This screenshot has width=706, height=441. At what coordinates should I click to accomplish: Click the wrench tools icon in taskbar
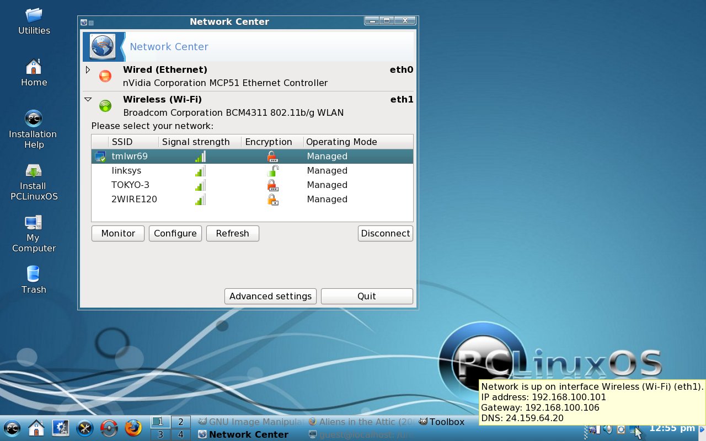[84, 428]
